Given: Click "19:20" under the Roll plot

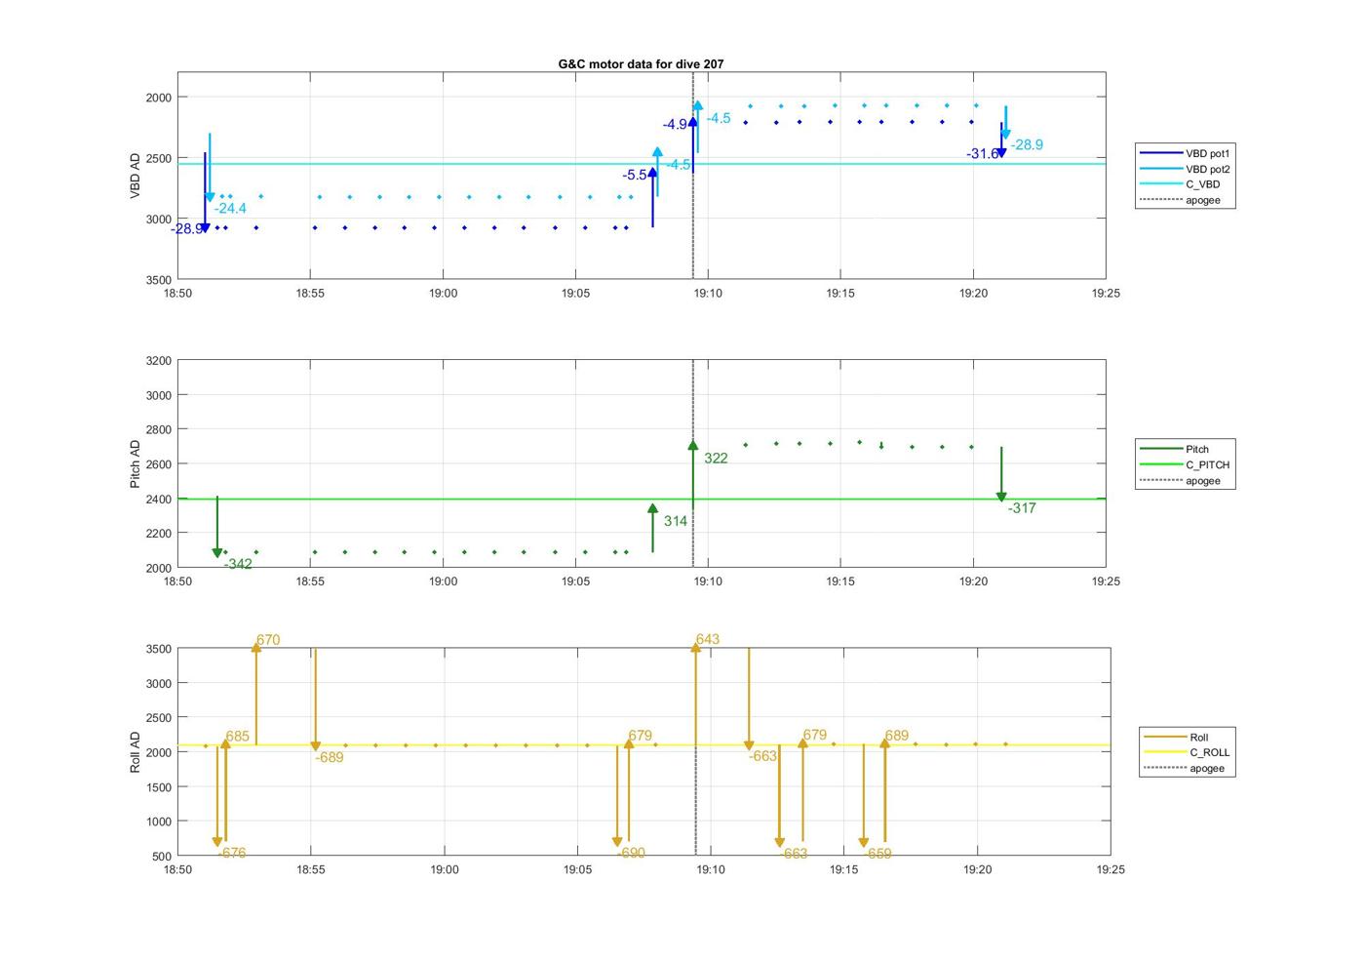Looking at the screenshot, I should pos(977,869).
